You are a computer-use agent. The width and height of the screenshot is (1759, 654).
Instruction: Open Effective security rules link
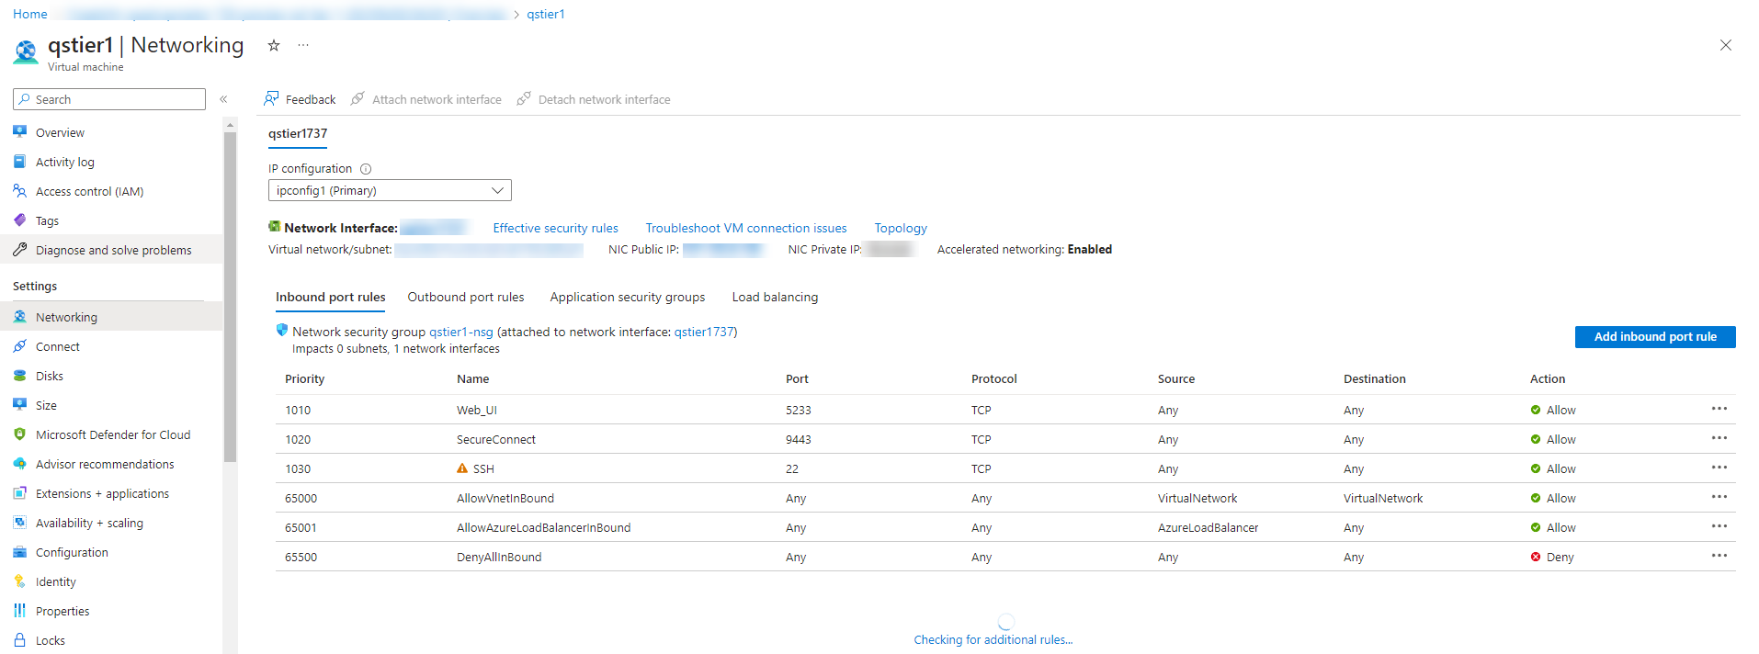pyautogui.click(x=555, y=229)
